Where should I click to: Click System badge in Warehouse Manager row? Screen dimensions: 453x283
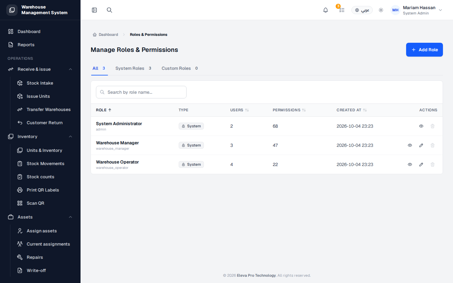coord(191,145)
